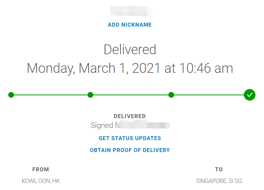
Task: Click the large Delivered heading
Action: pyautogui.click(x=130, y=49)
